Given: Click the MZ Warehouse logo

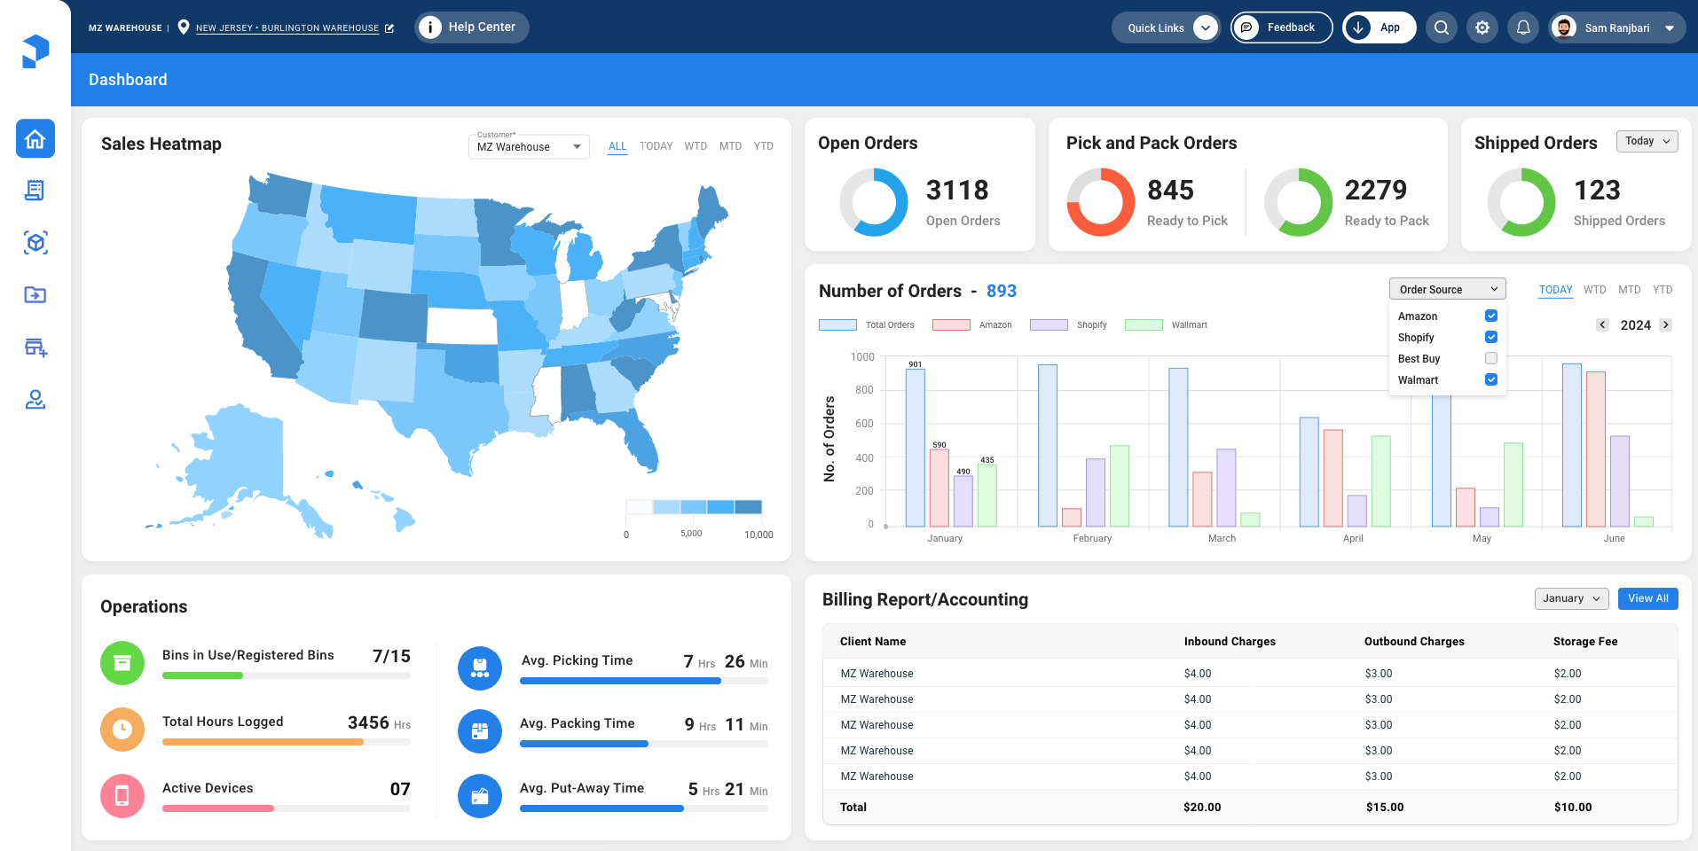Looking at the screenshot, I should coord(35,51).
